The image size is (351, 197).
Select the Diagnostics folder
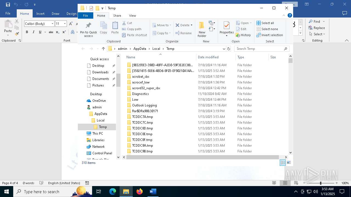(140, 94)
